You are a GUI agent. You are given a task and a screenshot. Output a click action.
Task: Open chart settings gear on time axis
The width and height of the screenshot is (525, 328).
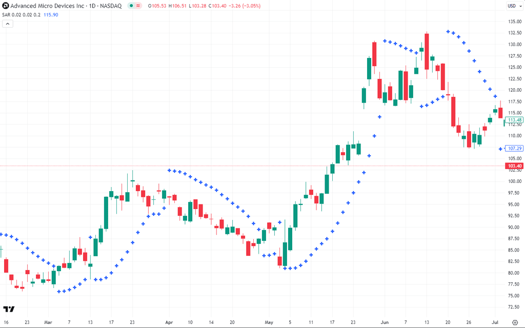click(515, 322)
